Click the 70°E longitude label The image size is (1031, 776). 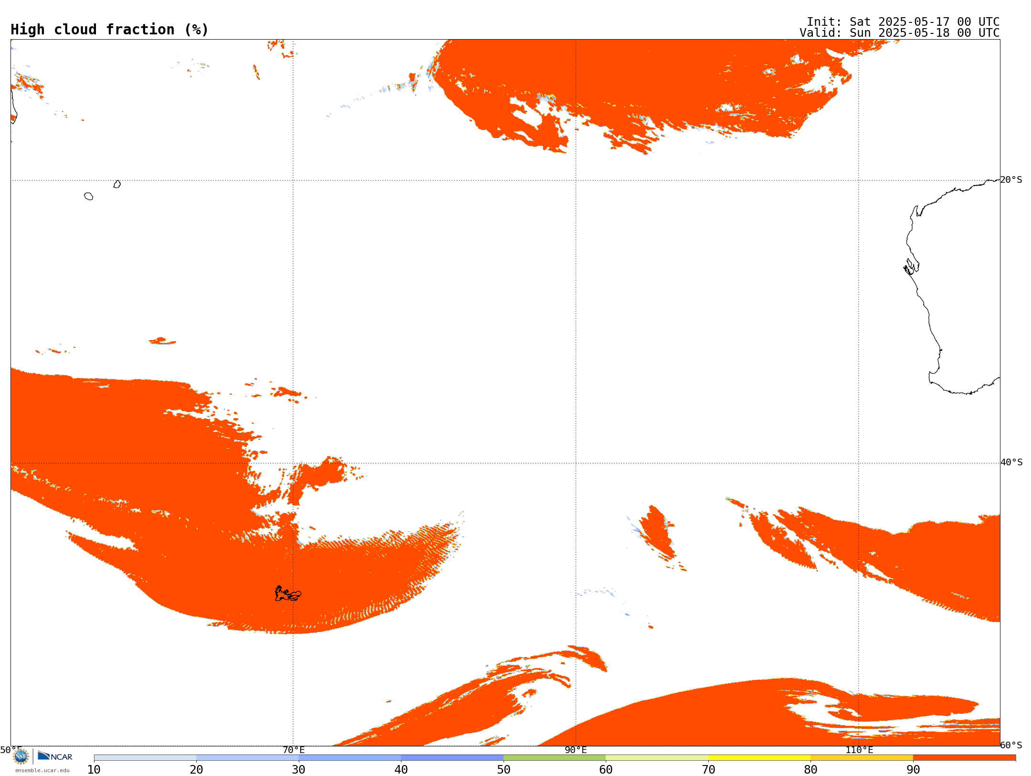click(x=294, y=750)
